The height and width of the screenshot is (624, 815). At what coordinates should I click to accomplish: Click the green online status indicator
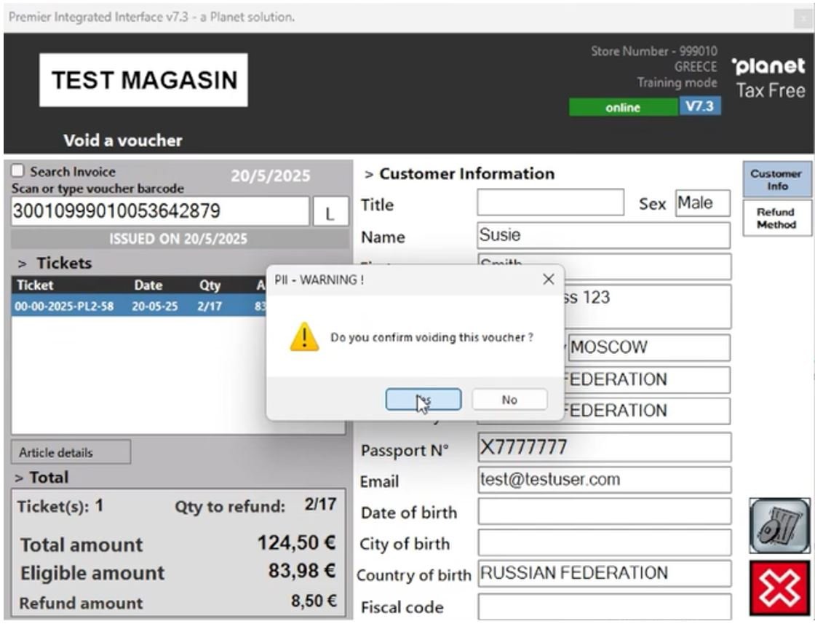coord(623,108)
